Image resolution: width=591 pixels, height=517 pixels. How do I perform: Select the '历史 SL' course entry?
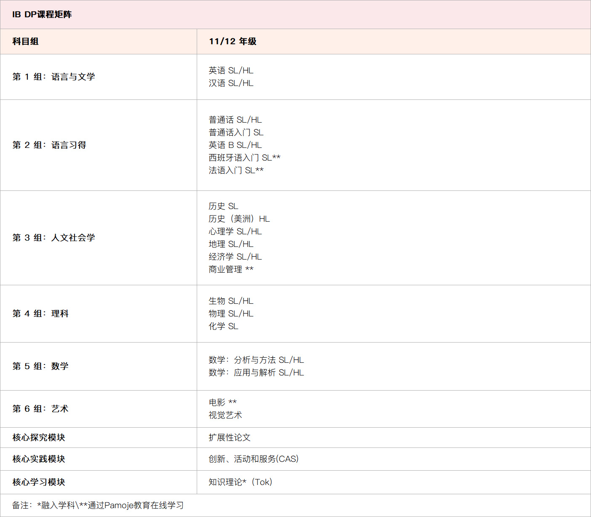click(223, 206)
